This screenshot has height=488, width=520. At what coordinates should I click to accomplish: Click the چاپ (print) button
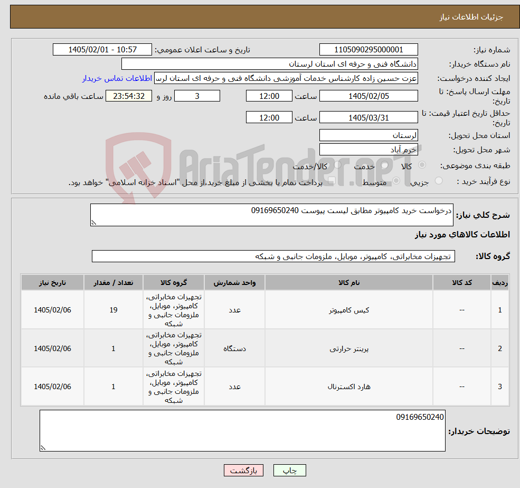pyautogui.click(x=289, y=471)
